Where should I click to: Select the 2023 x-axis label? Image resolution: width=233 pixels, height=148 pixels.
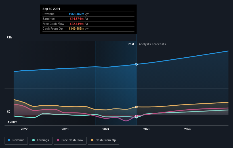pyautogui.click(x=65, y=129)
